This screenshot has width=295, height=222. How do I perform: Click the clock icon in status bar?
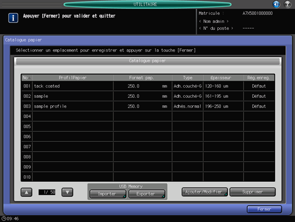coord(3,219)
